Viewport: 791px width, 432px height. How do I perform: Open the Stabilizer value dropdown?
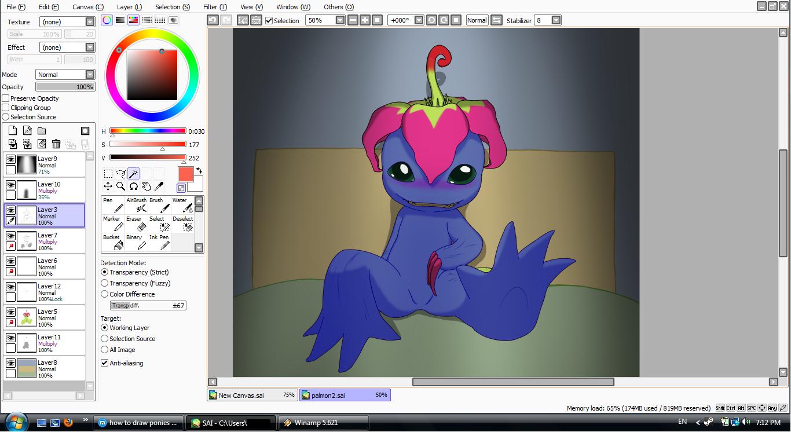click(x=556, y=20)
